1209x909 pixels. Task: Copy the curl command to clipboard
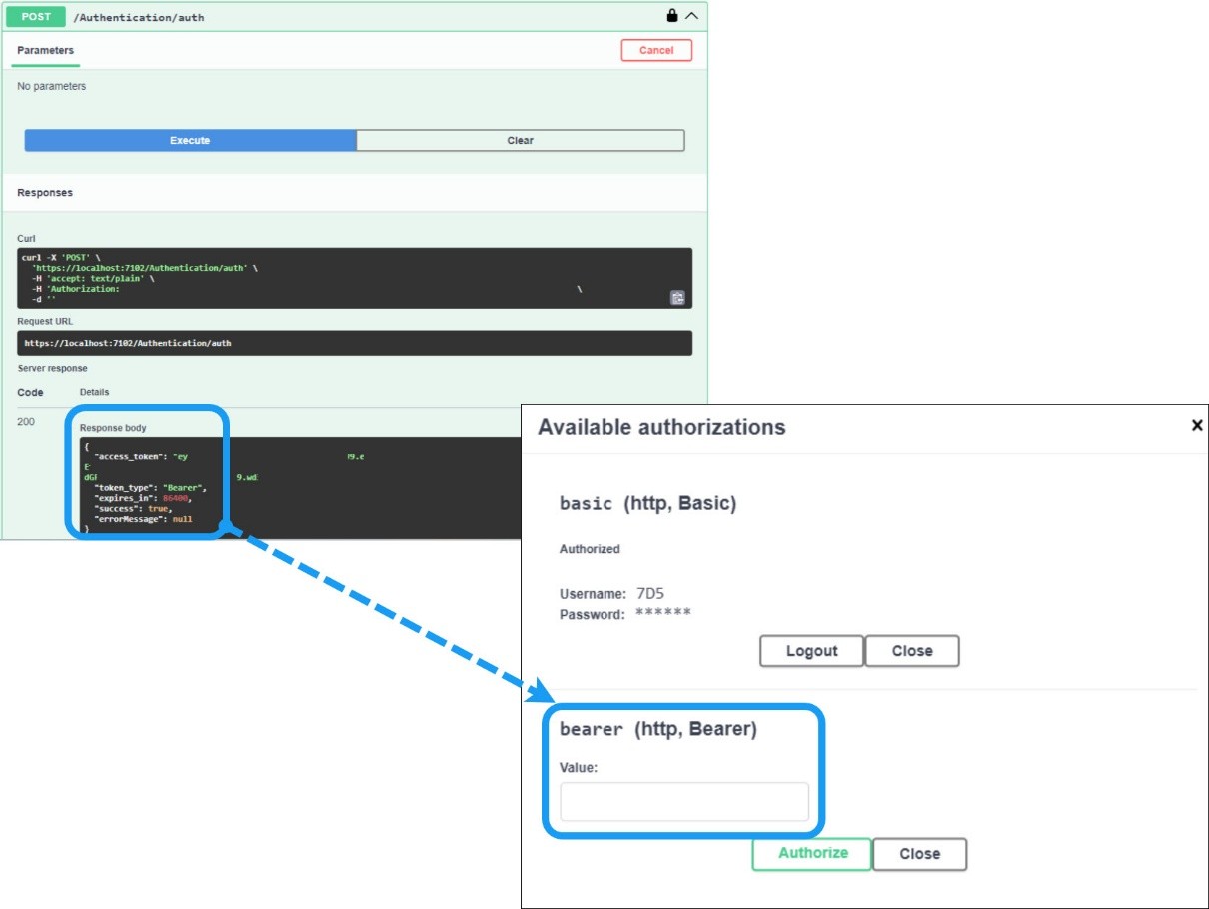pyautogui.click(x=677, y=297)
